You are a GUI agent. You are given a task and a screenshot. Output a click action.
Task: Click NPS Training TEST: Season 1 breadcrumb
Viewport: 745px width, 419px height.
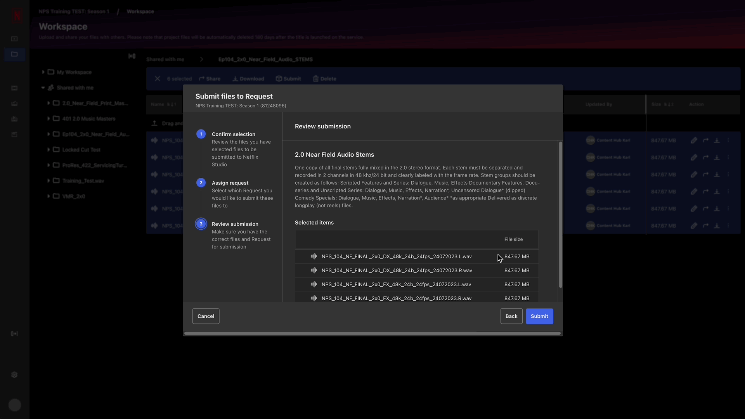click(74, 12)
